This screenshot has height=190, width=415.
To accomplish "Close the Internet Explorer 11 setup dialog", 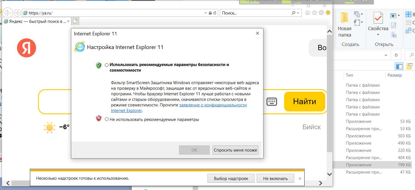I will 257,33.
